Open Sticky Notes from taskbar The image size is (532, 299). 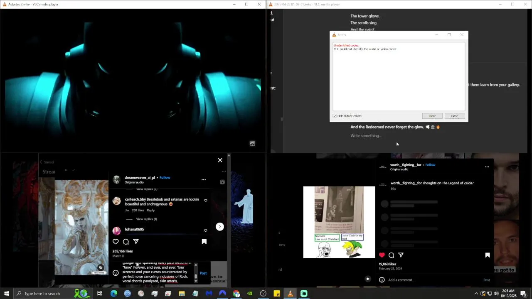point(277,294)
